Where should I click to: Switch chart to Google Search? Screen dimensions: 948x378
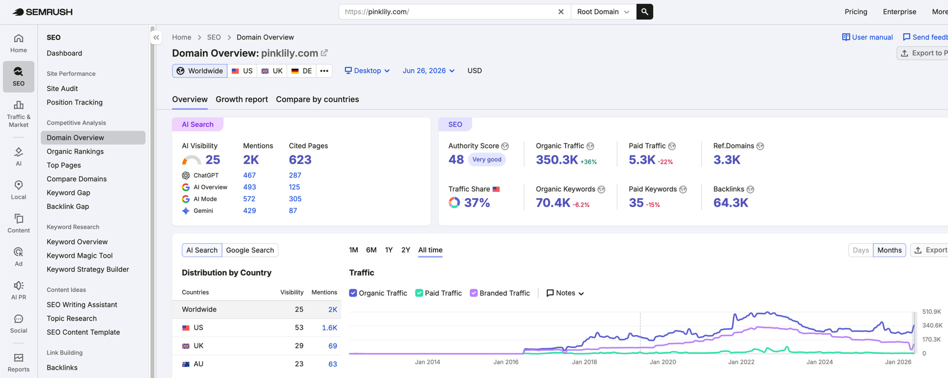[250, 250]
